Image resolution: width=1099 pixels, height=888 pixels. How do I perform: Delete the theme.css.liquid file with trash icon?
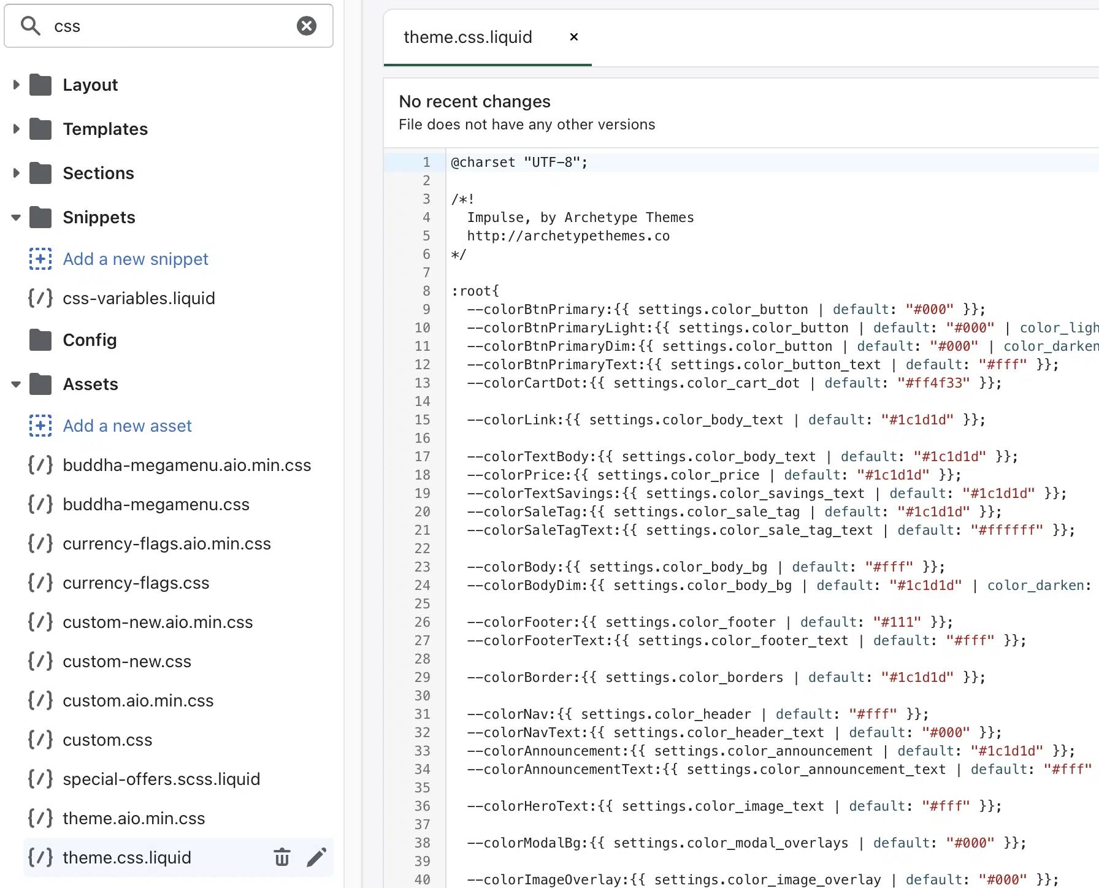click(x=281, y=857)
